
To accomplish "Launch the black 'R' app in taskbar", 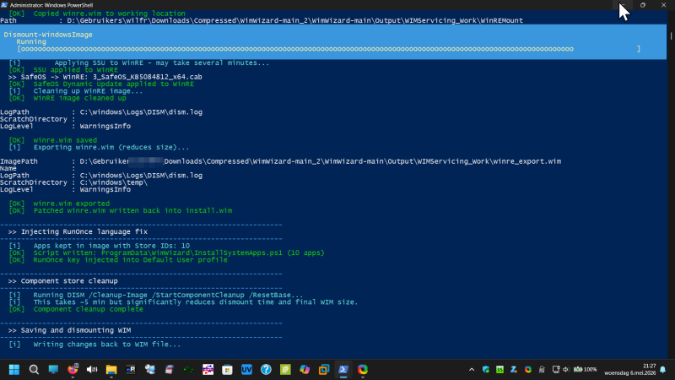I will 131,369.
